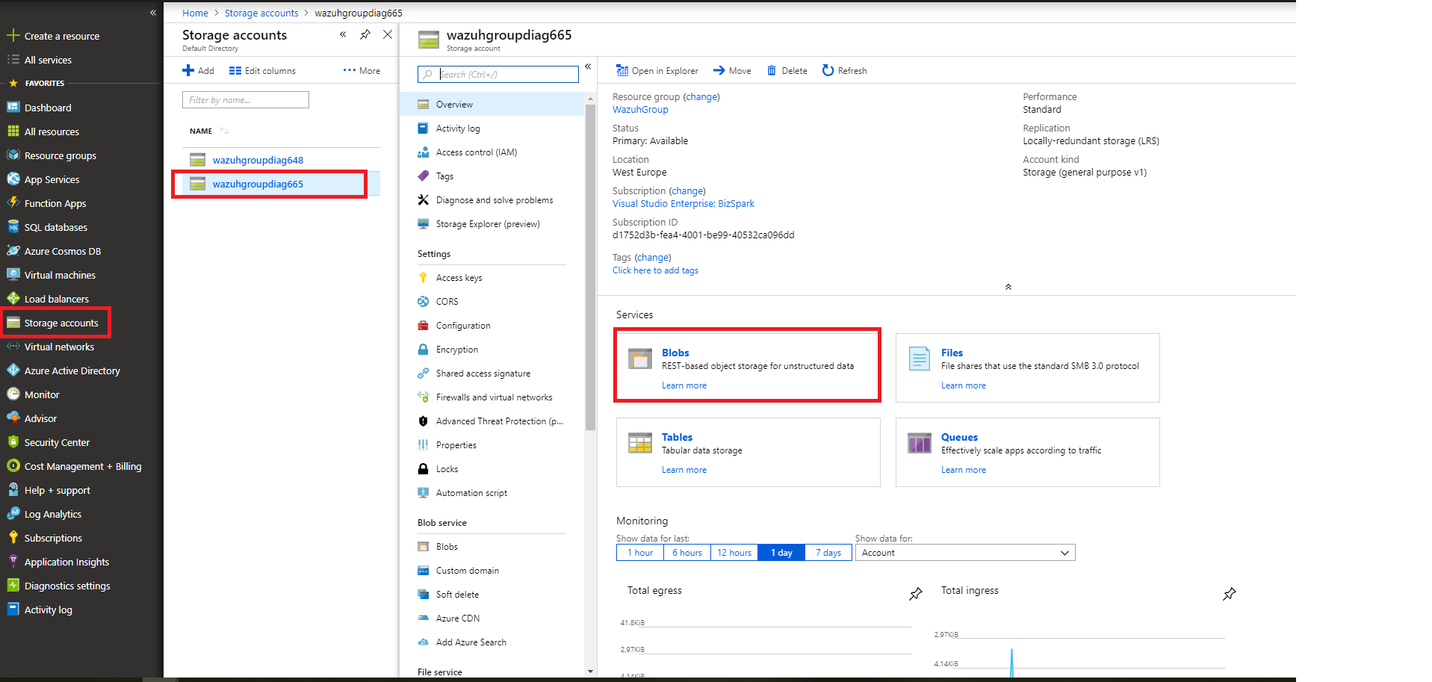Open Azure Active Directory icon
The height and width of the screenshot is (682, 1432).
pos(13,371)
